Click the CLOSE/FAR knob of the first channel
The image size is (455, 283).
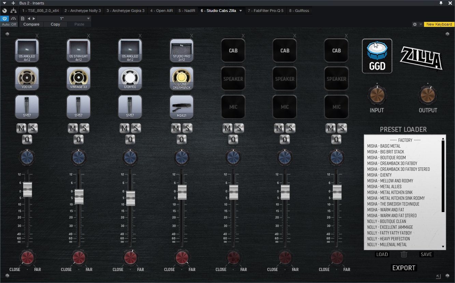pos(27,258)
